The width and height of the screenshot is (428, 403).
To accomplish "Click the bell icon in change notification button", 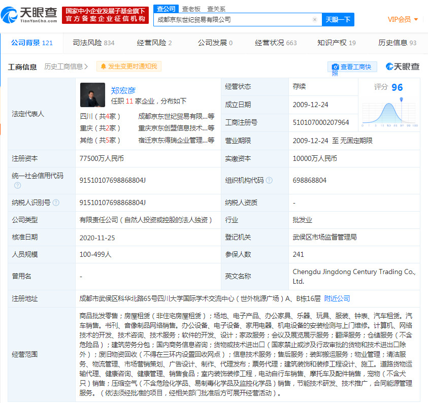I will tap(103, 66).
